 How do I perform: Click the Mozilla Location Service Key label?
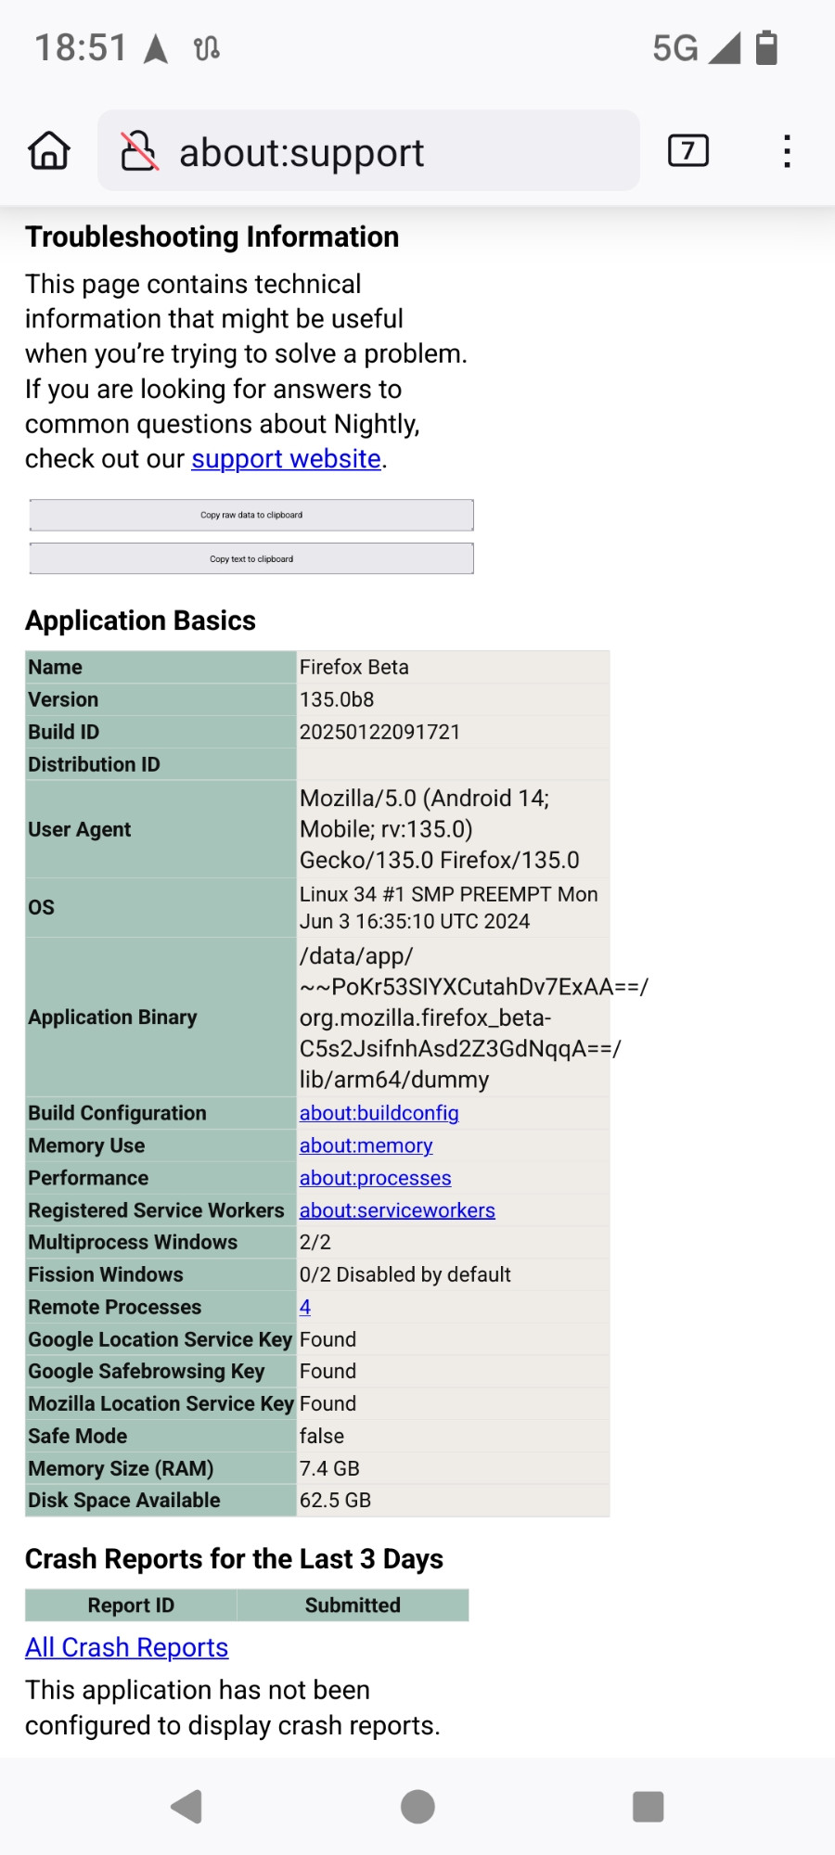click(x=161, y=1403)
